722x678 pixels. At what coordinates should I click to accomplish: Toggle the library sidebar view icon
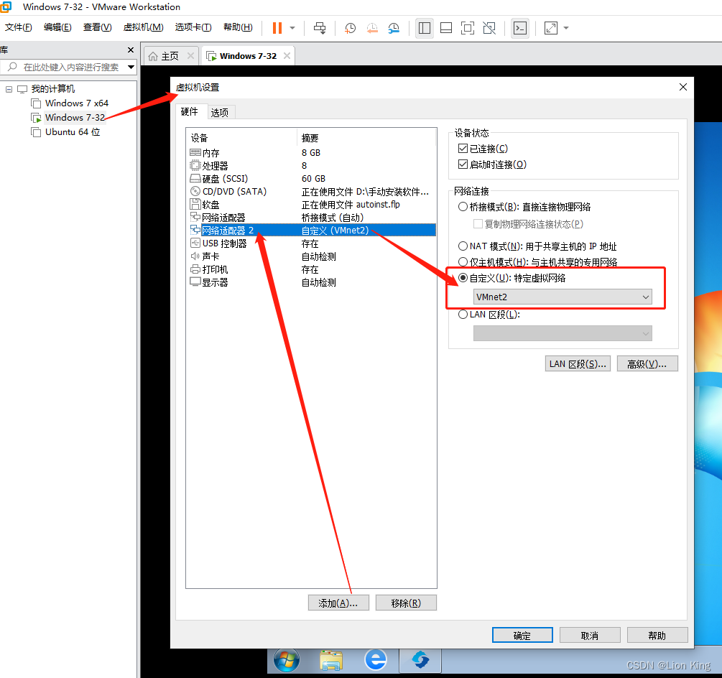tap(425, 28)
